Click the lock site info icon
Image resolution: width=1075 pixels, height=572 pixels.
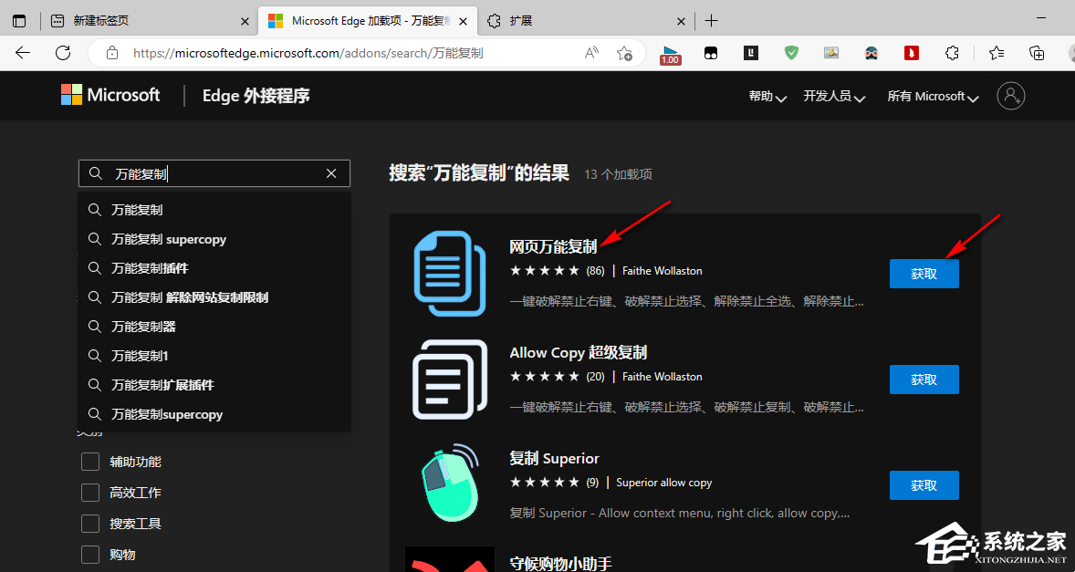click(111, 53)
